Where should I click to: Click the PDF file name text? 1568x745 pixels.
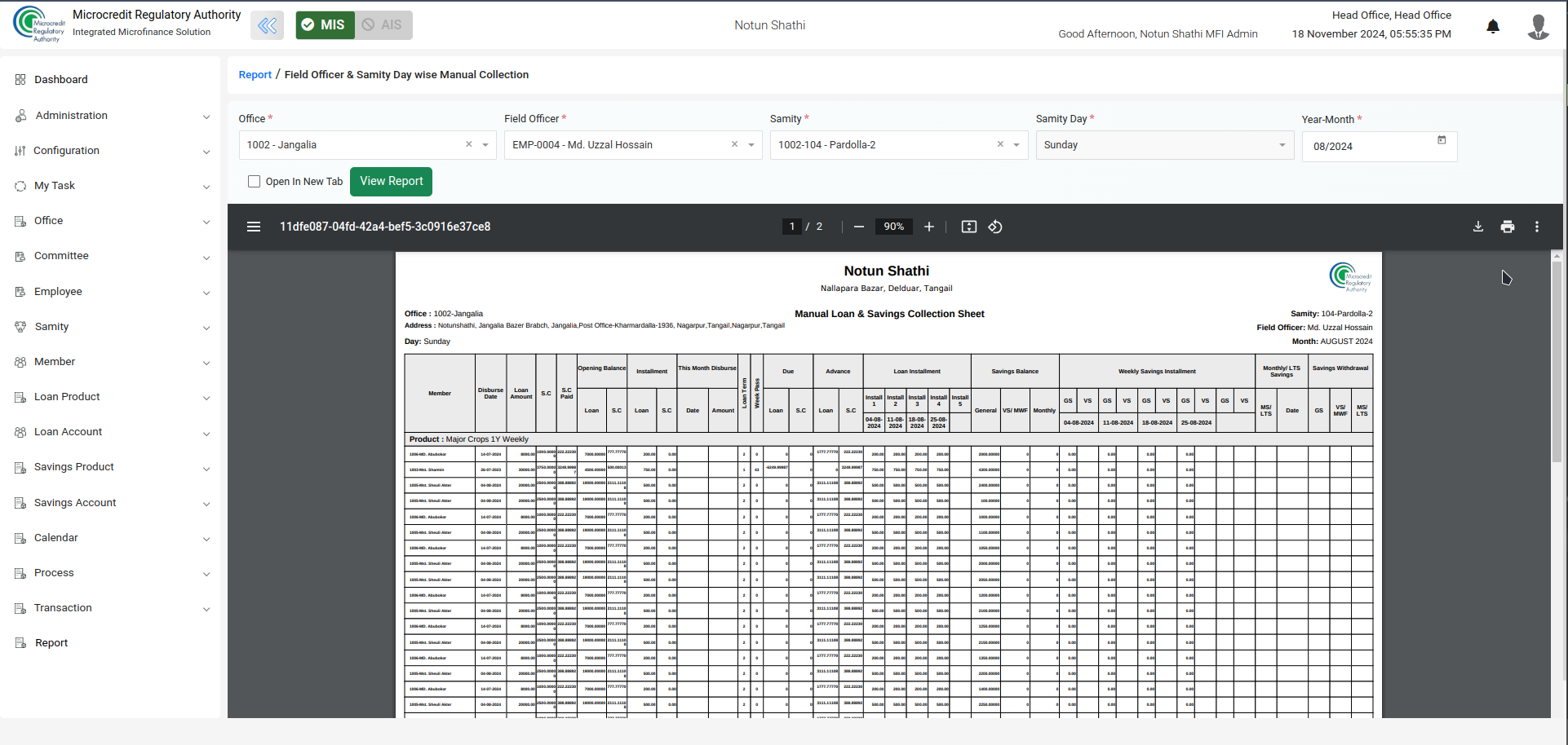coord(385,227)
